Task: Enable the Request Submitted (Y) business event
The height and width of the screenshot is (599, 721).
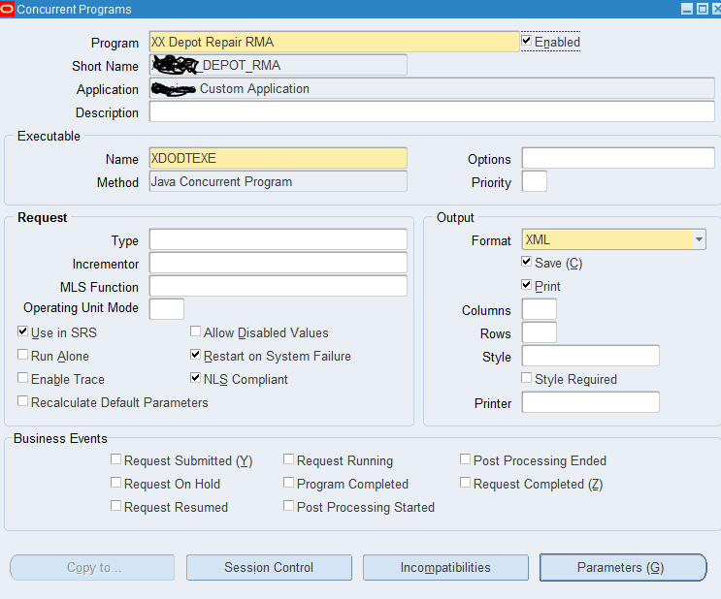Action: click(x=115, y=458)
